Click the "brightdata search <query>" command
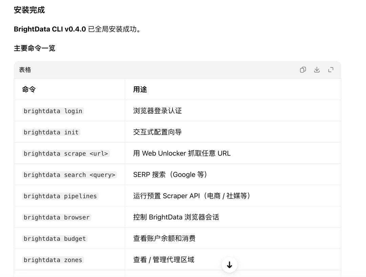Viewport: 366px width, 277px height. click(69, 175)
